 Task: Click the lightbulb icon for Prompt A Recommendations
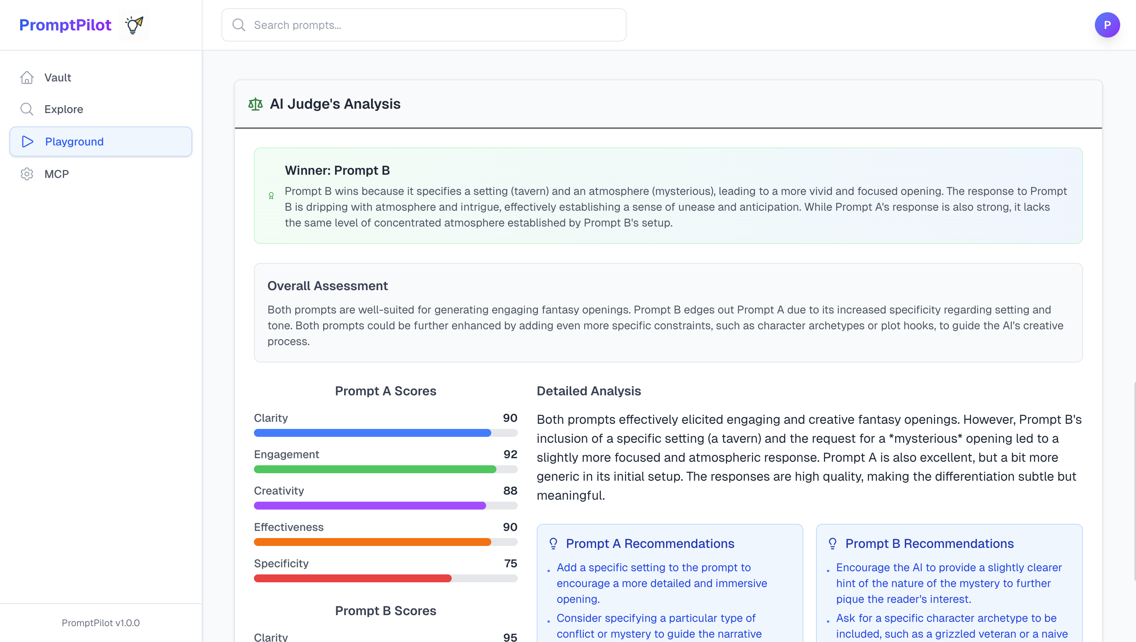(x=553, y=544)
